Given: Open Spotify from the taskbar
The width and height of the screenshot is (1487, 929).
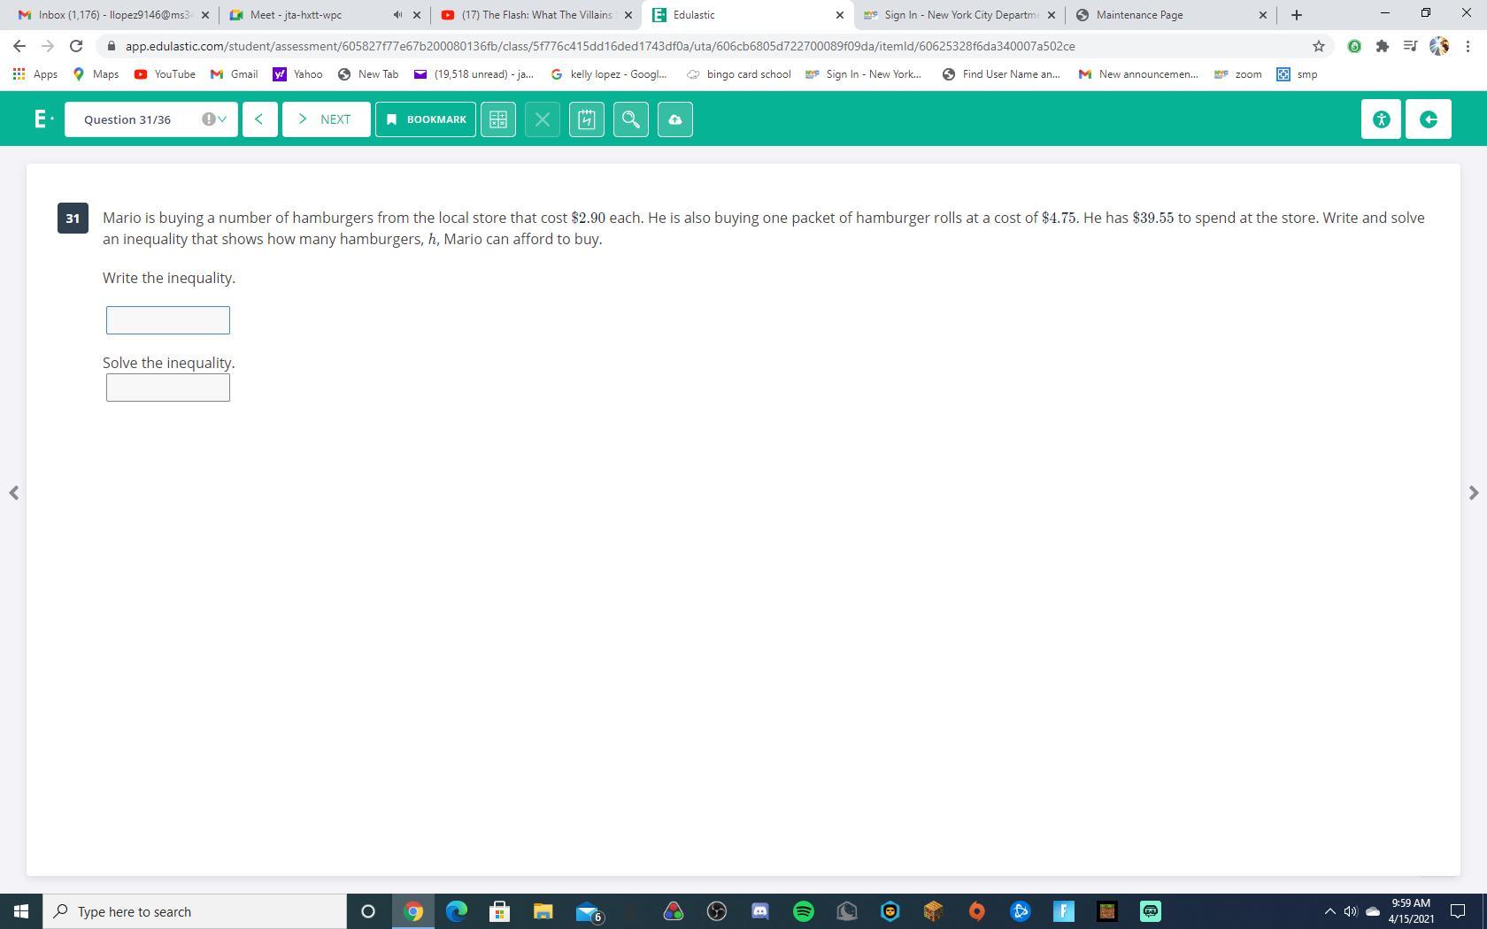Looking at the screenshot, I should coord(804,911).
